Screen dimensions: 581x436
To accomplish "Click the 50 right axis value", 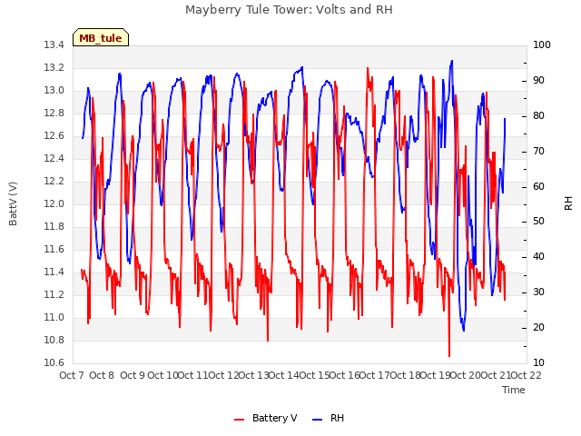I will click(x=538, y=222).
